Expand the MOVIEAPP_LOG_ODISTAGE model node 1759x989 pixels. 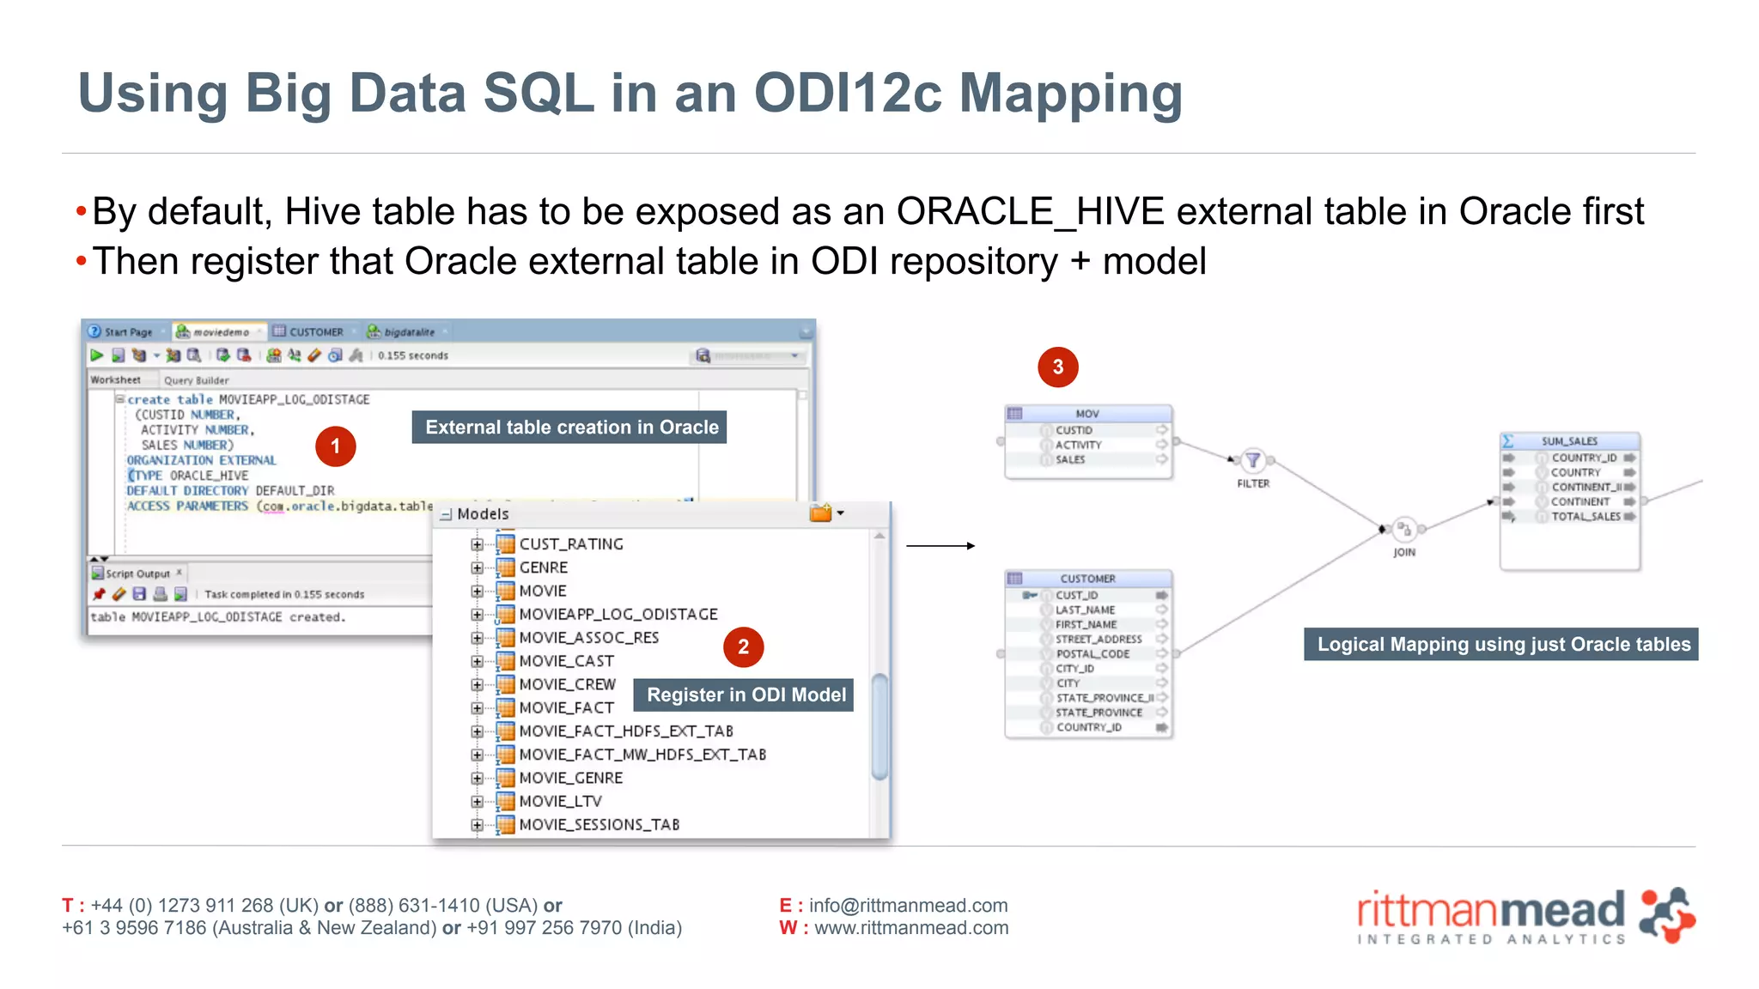[477, 615]
